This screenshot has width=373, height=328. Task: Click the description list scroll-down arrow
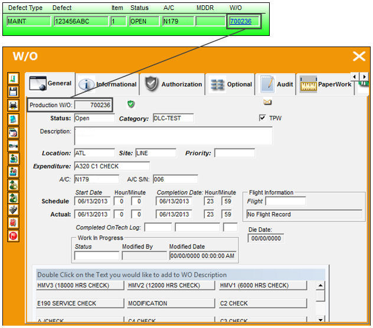coord(320,319)
